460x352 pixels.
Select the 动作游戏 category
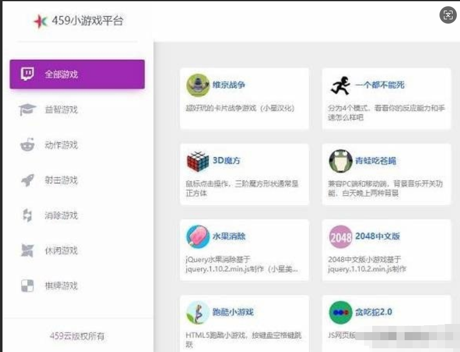(x=62, y=145)
